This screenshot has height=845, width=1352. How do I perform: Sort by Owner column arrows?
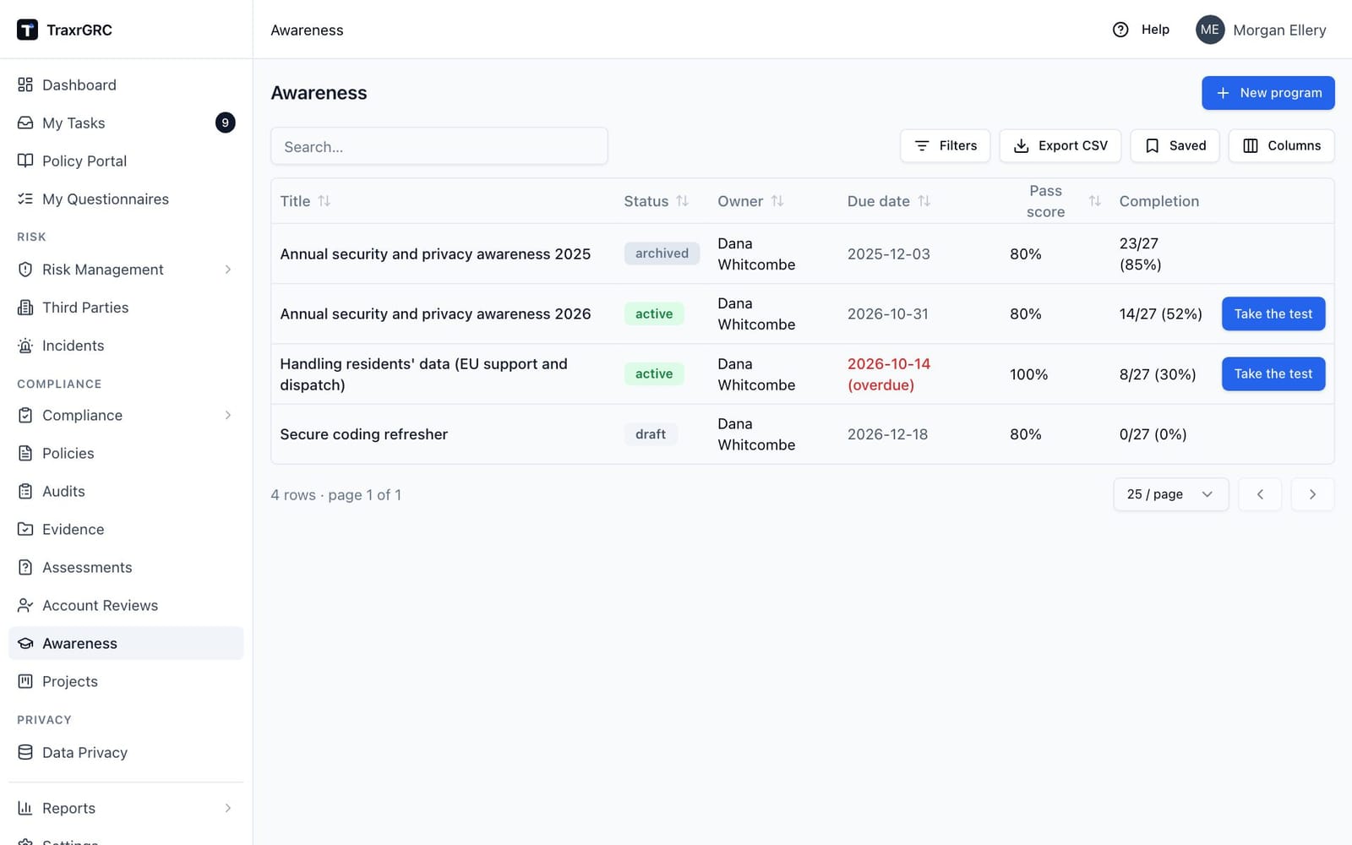tap(777, 201)
